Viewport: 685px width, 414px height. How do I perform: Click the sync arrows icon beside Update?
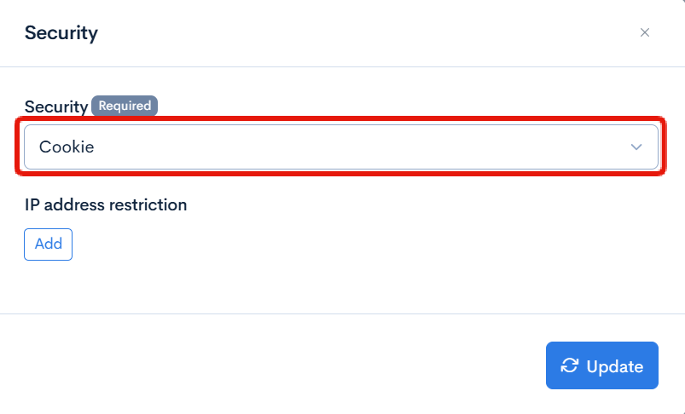569,366
